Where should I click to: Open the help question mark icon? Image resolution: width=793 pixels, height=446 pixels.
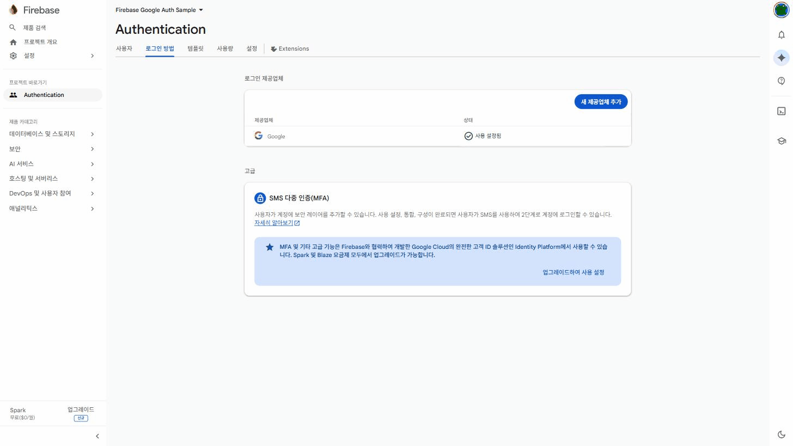(x=782, y=81)
